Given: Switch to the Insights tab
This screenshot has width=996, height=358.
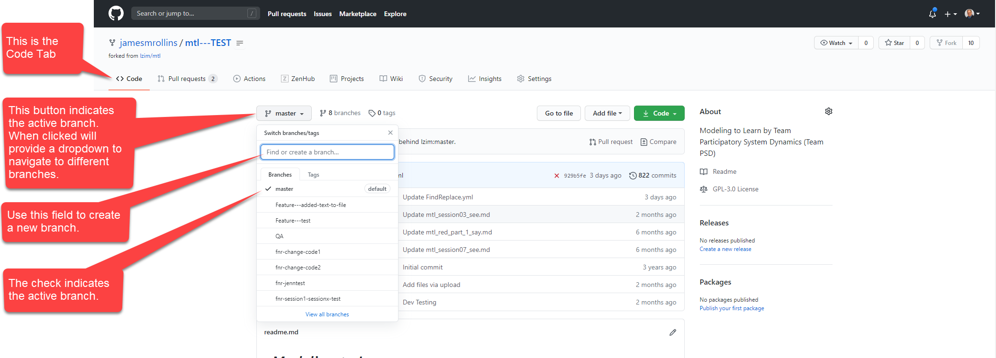Looking at the screenshot, I should (x=485, y=79).
